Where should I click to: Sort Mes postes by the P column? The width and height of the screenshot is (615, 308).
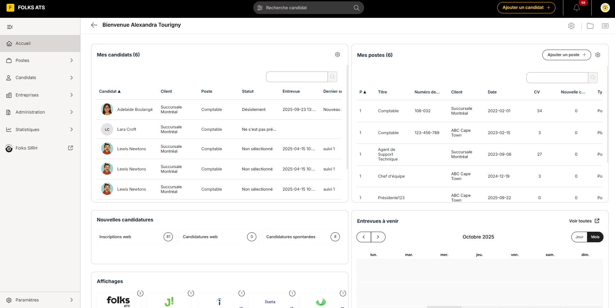click(x=363, y=92)
